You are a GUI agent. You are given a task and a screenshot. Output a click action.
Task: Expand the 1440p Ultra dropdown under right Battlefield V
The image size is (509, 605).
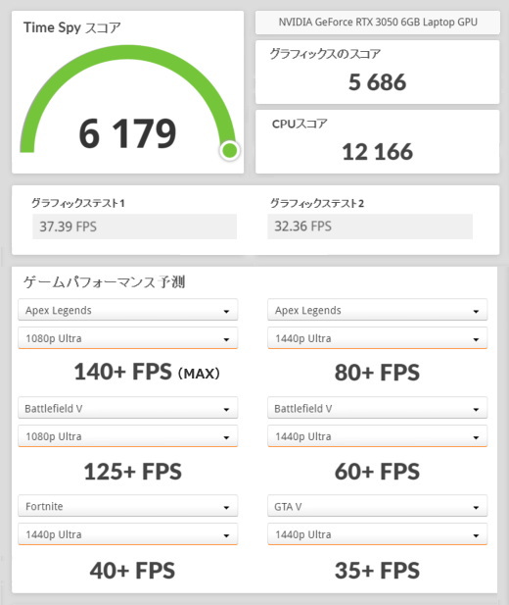pyautogui.click(x=378, y=436)
